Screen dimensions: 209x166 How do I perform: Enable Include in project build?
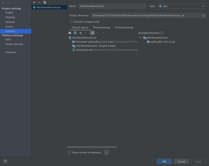pyautogui.click(x=71, y=21)
